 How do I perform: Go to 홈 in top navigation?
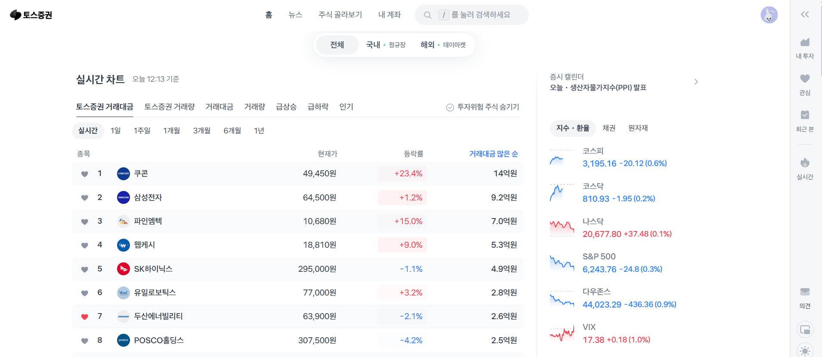[x=269, y=15]
